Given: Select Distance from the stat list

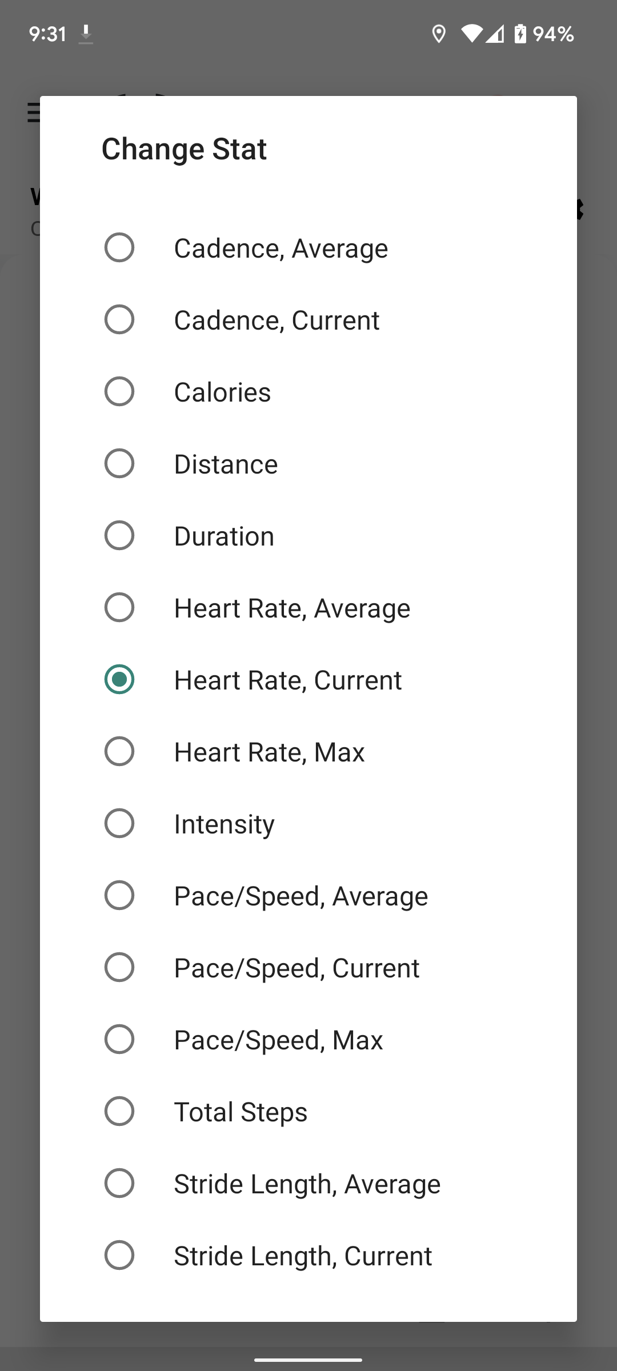Looking at the screenshot, I should [x=225, y=463].
